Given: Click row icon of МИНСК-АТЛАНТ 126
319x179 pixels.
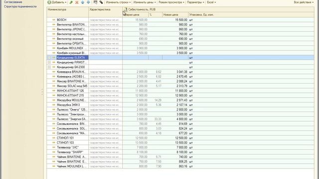Looking at the screenshot, I should pyautogui.click(x=54, y=90).
